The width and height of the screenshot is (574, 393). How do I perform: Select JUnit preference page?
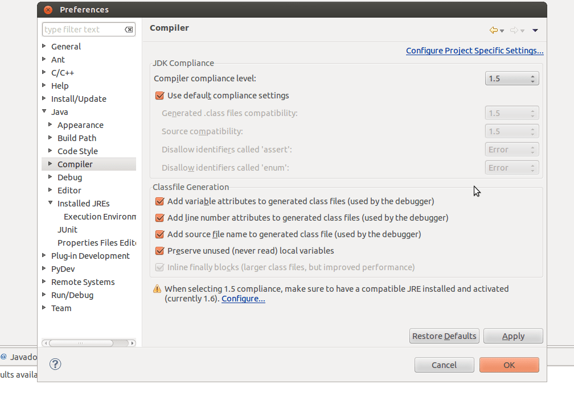click(x=67, y=230)
